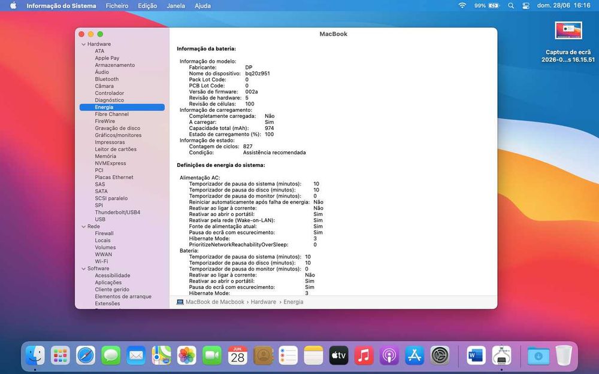
Task: Open App Store in Dock
Action: coord(415,355)
